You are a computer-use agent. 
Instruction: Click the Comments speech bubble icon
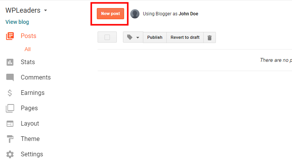10,78
